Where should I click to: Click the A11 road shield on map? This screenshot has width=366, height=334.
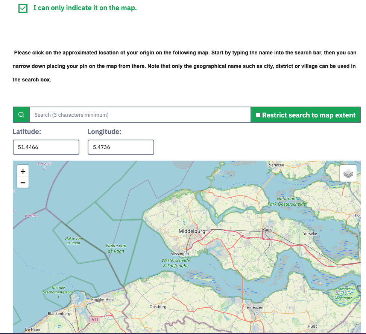[95, 320]
